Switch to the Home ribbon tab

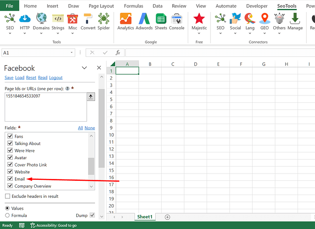pos(30,6)
